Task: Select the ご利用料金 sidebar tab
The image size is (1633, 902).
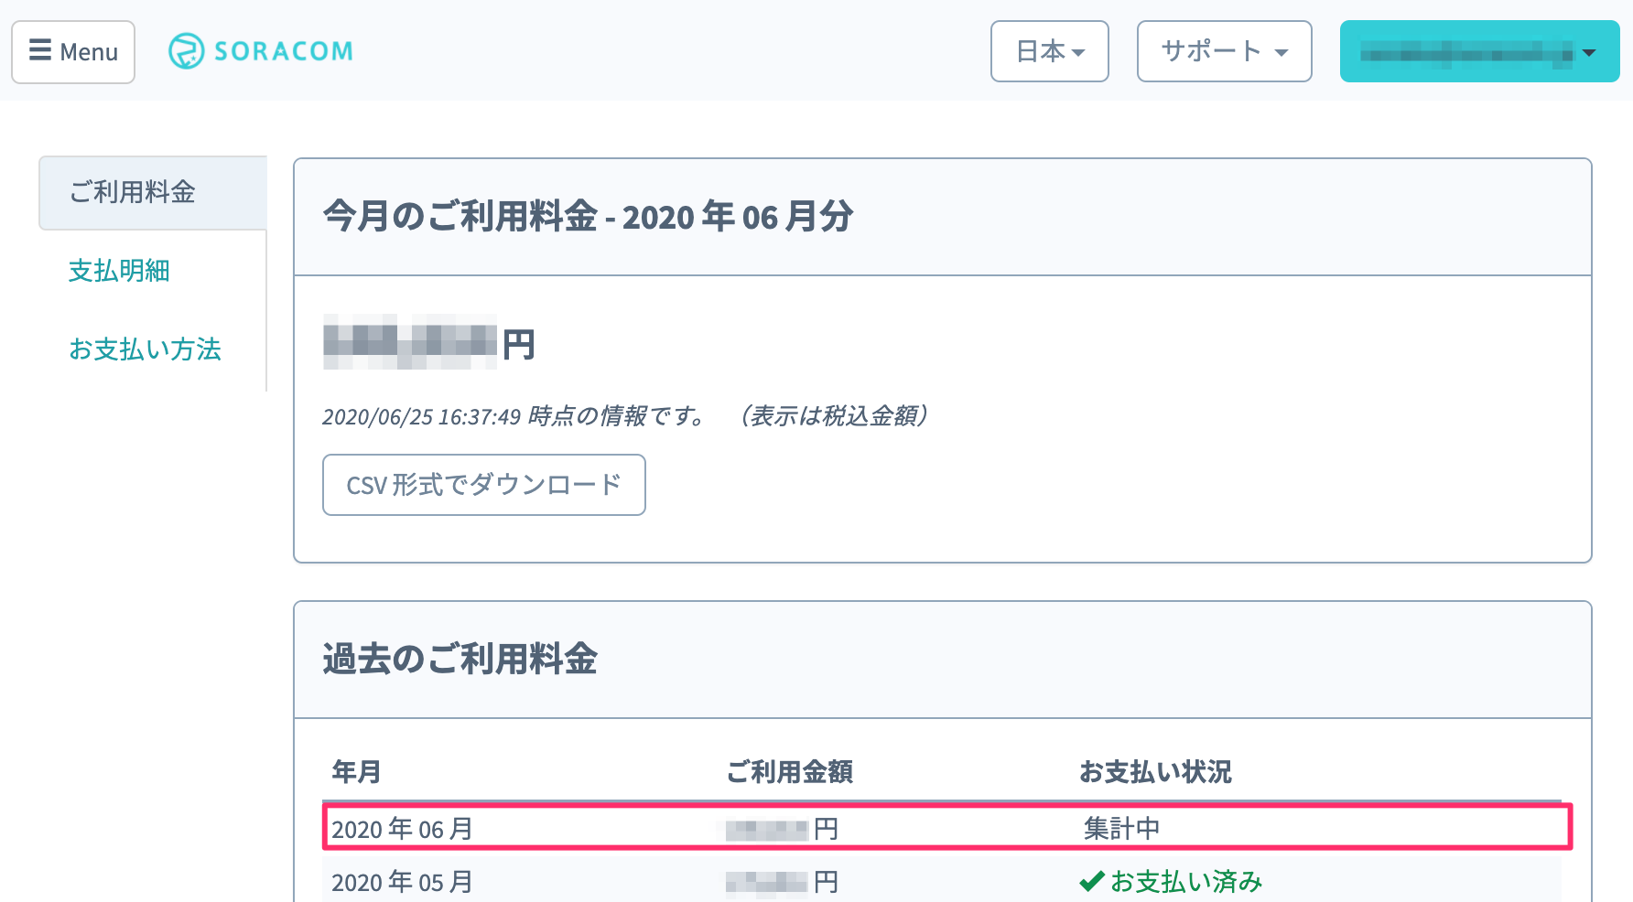Action: 134,192
